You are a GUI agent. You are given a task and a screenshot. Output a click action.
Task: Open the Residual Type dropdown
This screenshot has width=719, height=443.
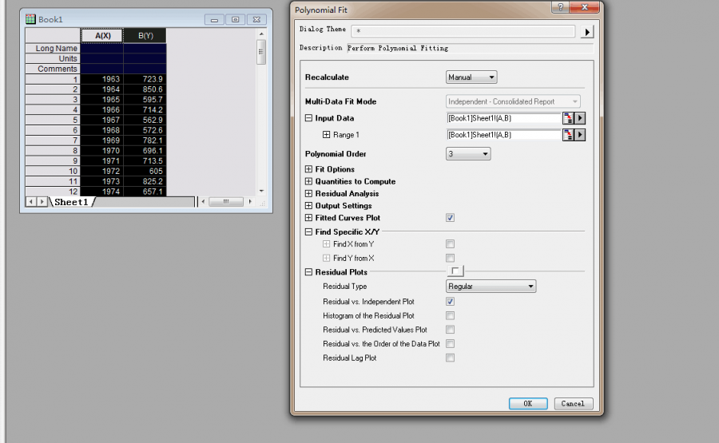click(491, 287)
